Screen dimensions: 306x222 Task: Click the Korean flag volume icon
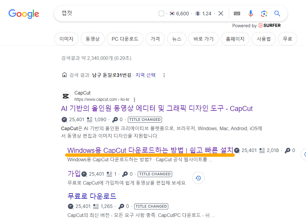click(x=172, y=13)
